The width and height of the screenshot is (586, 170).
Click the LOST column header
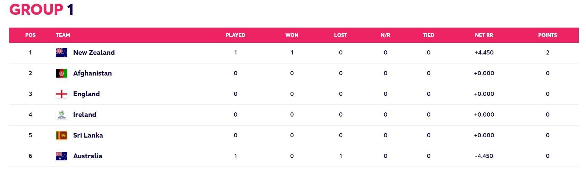(340, 35)
